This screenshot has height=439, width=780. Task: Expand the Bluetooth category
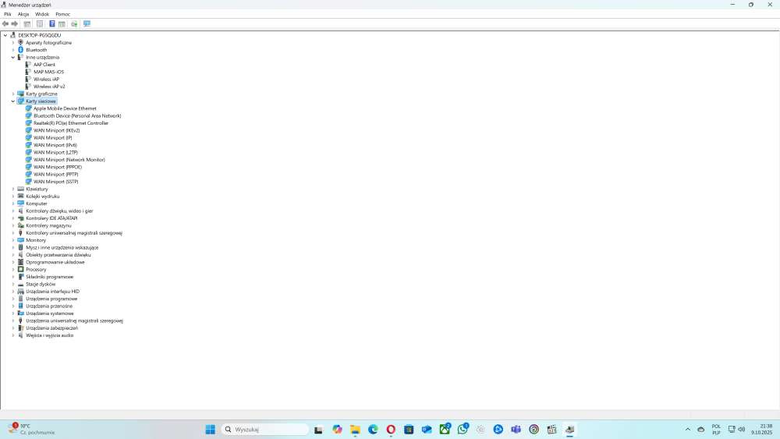pos(13,50)
